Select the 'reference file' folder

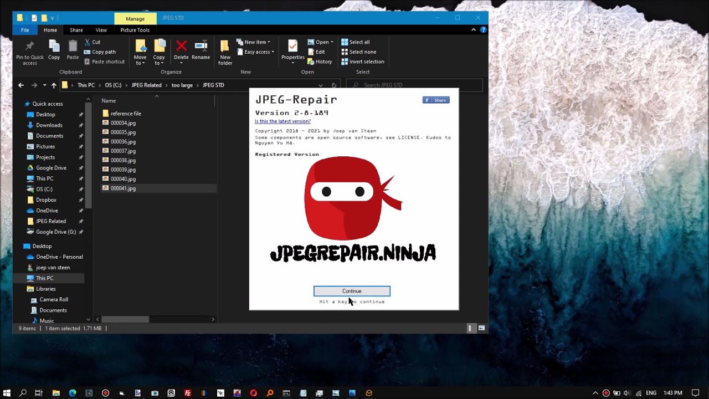tap(126, 114)
